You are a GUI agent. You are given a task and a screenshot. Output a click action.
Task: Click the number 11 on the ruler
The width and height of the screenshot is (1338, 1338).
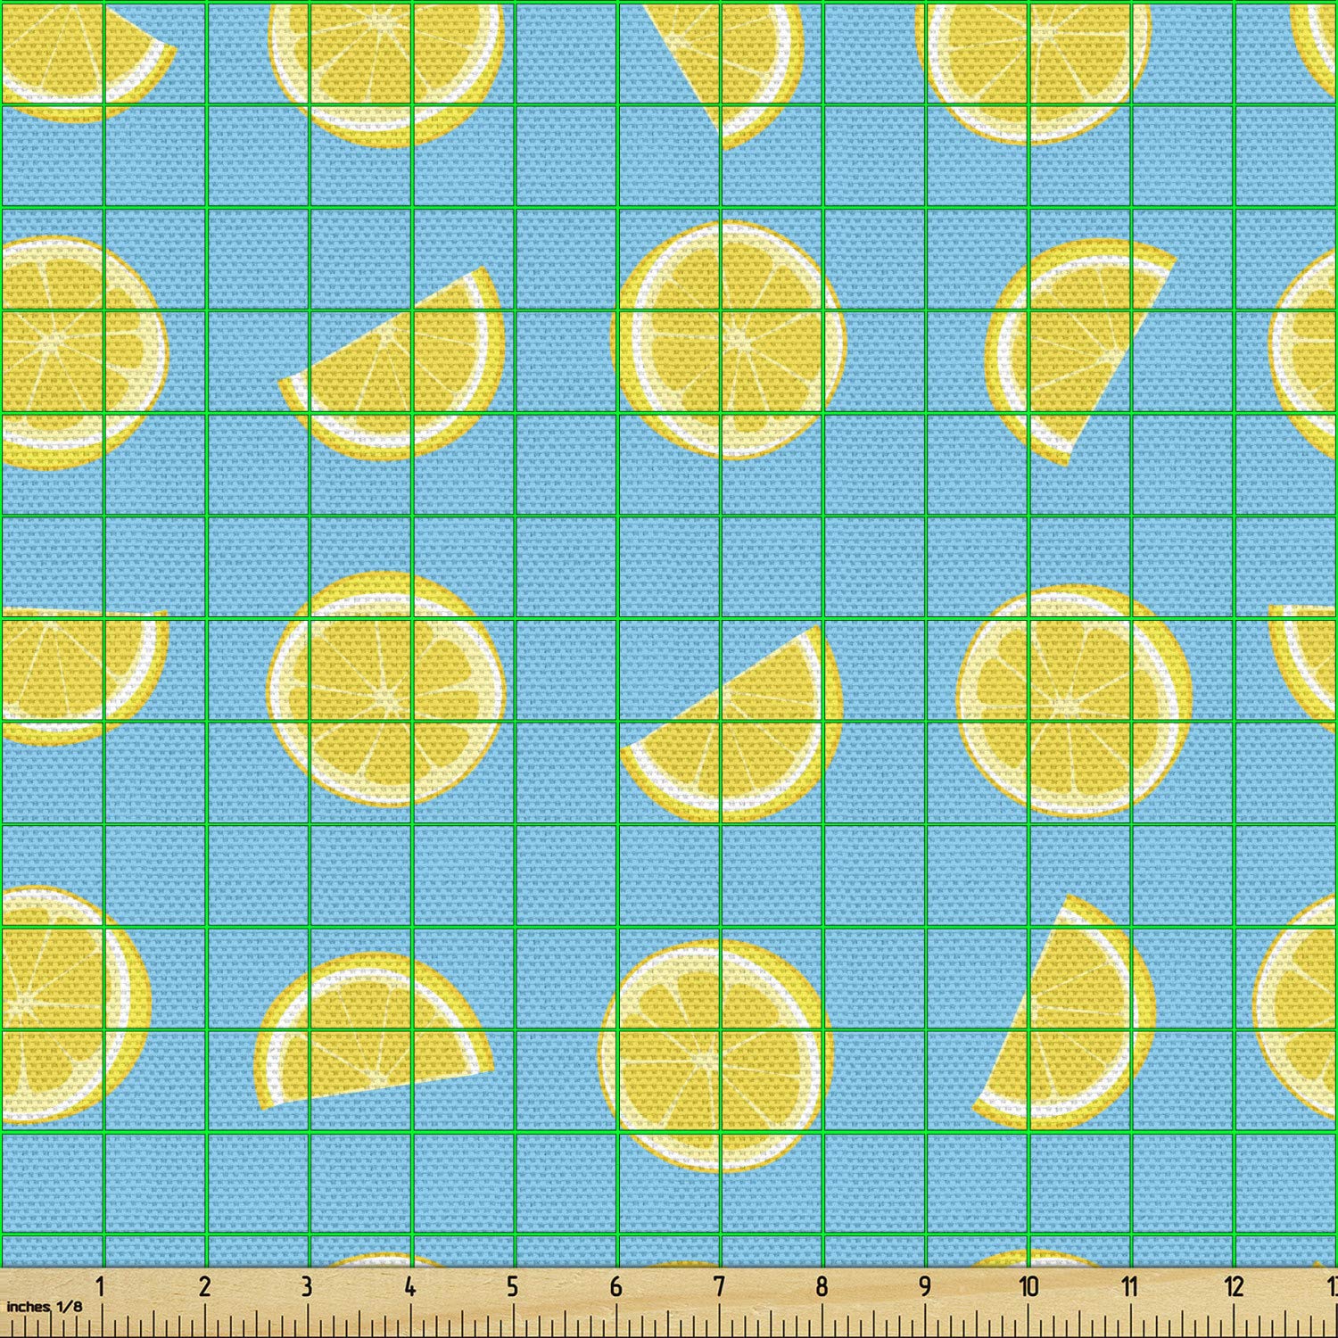(x=1130, y=1286)
